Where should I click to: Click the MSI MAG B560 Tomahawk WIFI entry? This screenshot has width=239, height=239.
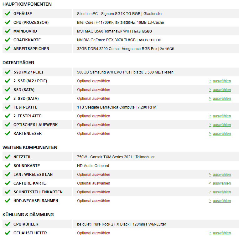114,31
